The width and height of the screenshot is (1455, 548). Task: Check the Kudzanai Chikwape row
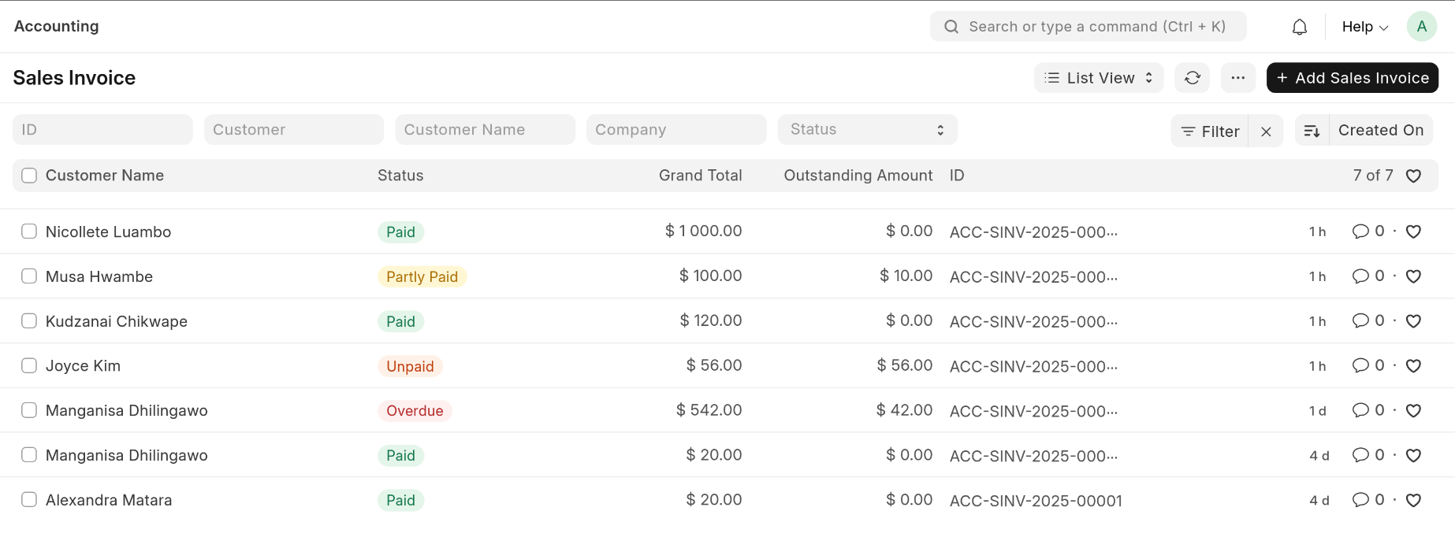29,321
